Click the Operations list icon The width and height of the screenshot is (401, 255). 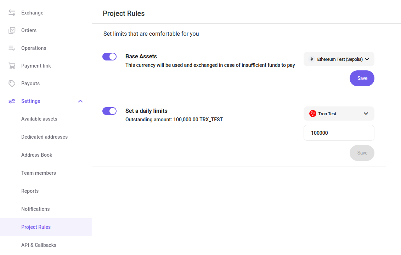click(12, 48)
